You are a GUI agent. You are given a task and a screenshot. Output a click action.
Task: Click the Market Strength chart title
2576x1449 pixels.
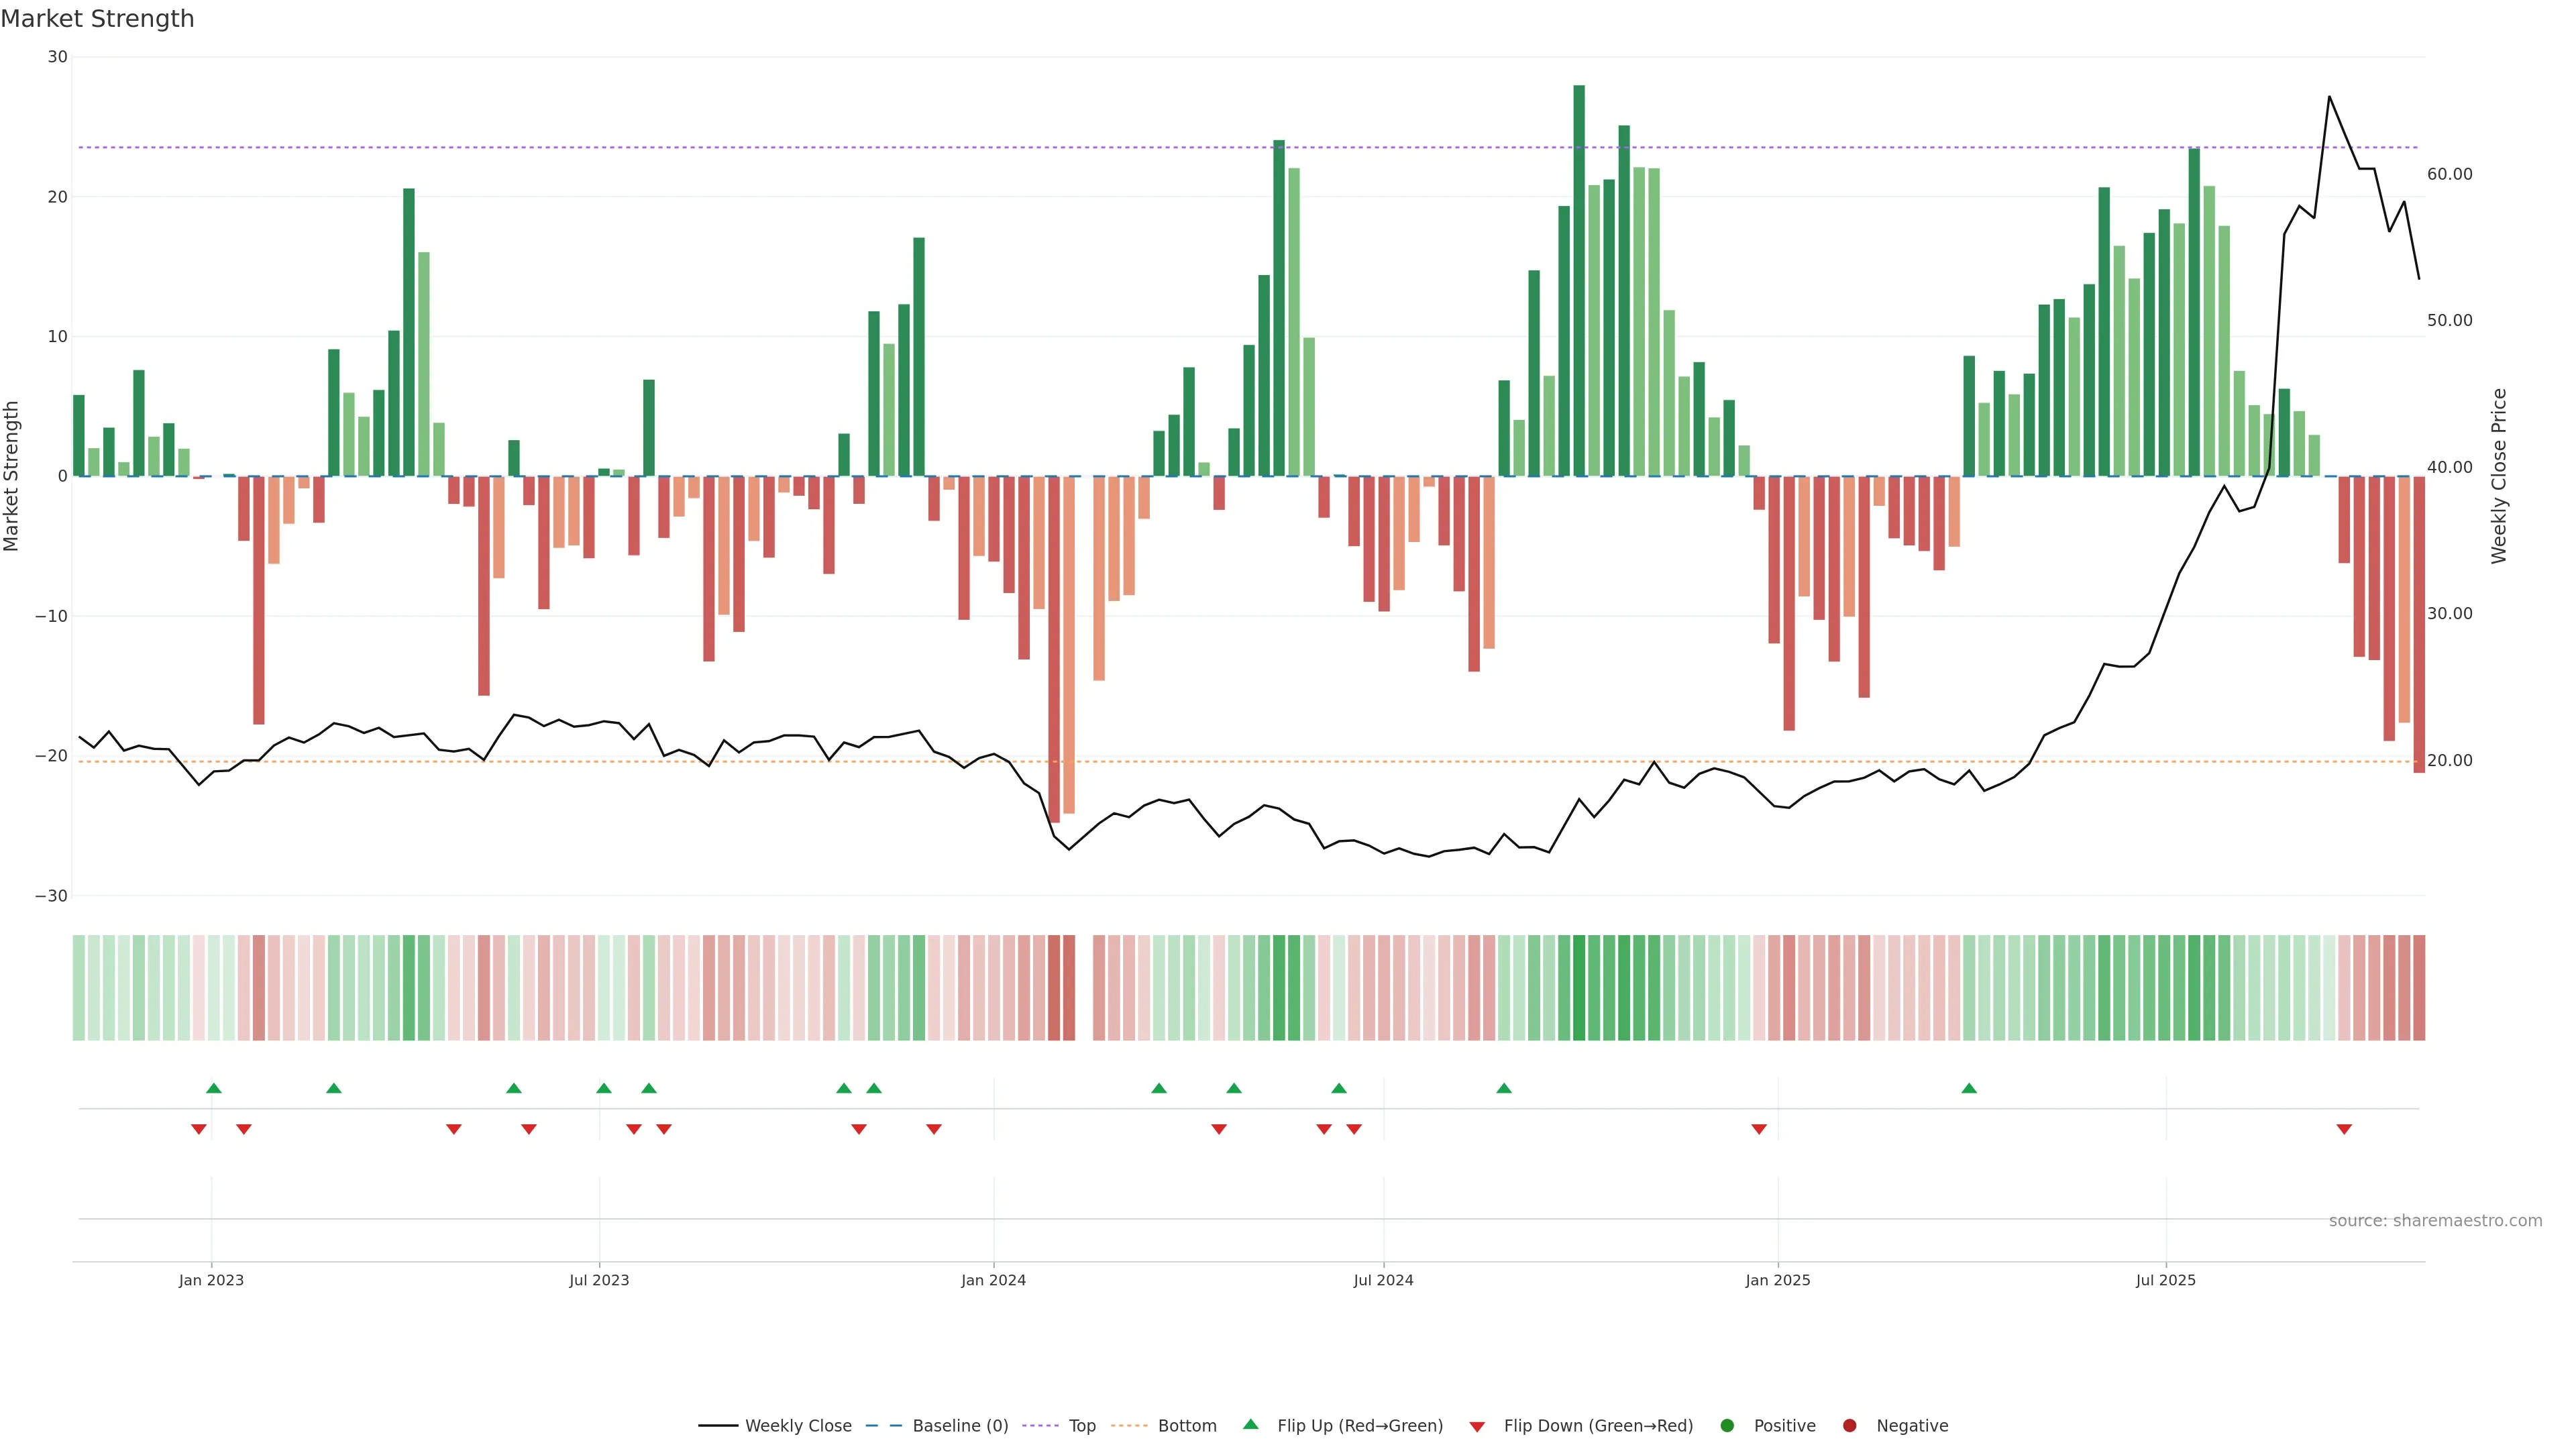(97, 19)
